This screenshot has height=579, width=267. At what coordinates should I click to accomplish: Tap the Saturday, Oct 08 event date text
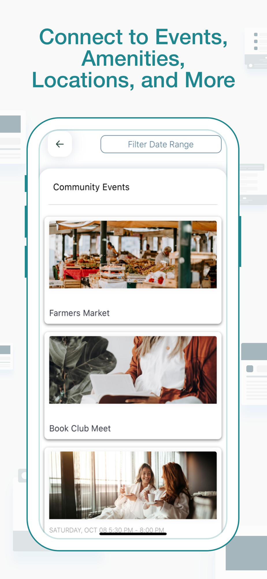click(x=107, y=530)
